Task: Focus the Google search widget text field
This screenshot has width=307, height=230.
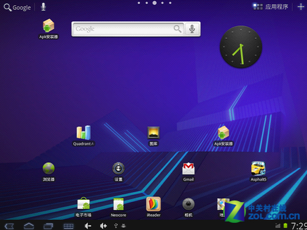Action: (128, 29)
